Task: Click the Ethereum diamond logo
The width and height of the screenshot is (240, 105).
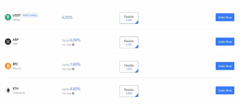Action: point(8,90)
